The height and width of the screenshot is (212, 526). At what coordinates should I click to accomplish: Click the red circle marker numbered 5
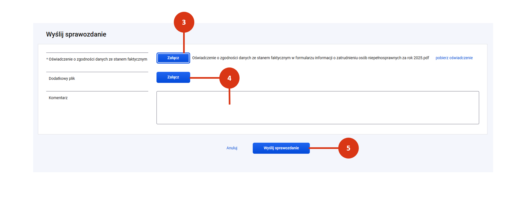point(348,148)
